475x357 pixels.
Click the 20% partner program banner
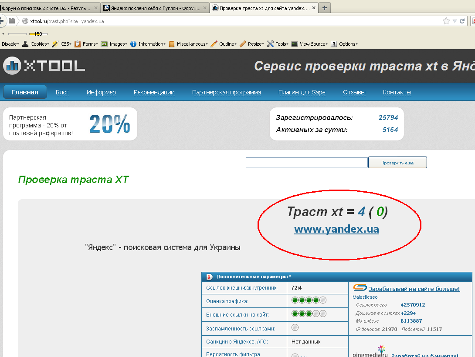point(70,124)
